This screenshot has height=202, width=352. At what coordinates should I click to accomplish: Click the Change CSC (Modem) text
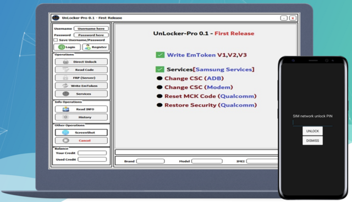[x=199, y=87]
